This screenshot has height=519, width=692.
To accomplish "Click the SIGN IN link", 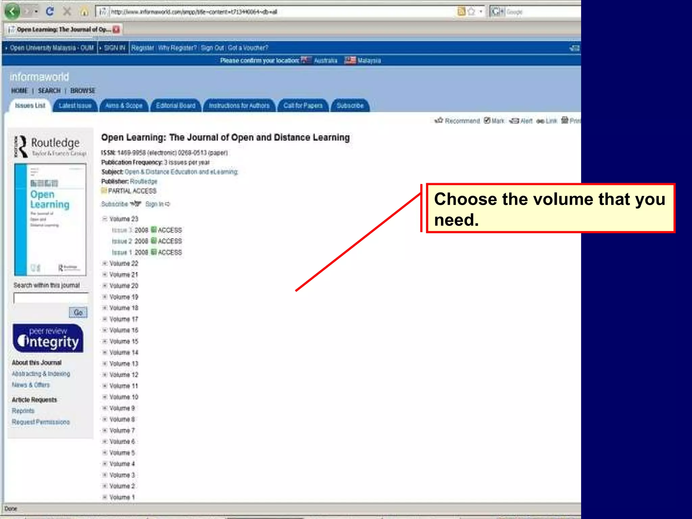I will pos(115,48).
